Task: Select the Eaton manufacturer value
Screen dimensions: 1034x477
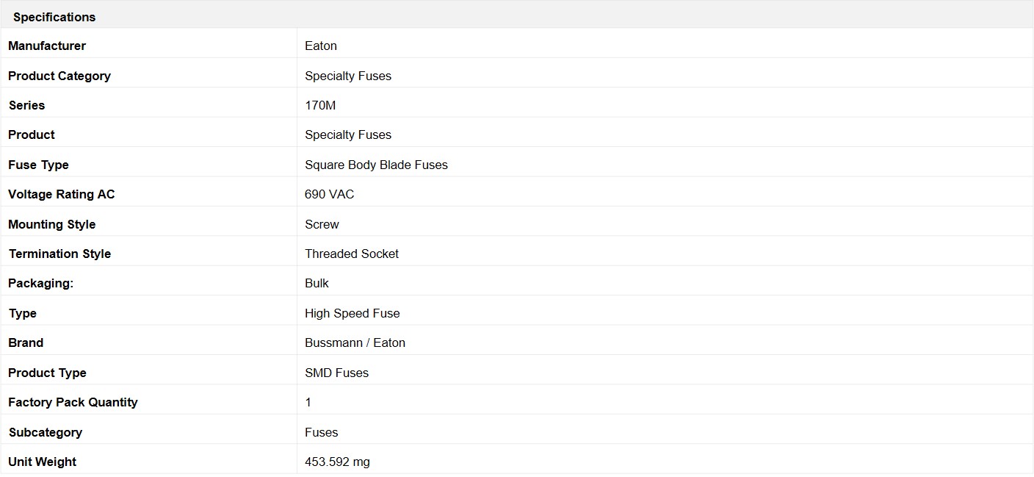Action: pyautogui.click(x=321, y=46)
